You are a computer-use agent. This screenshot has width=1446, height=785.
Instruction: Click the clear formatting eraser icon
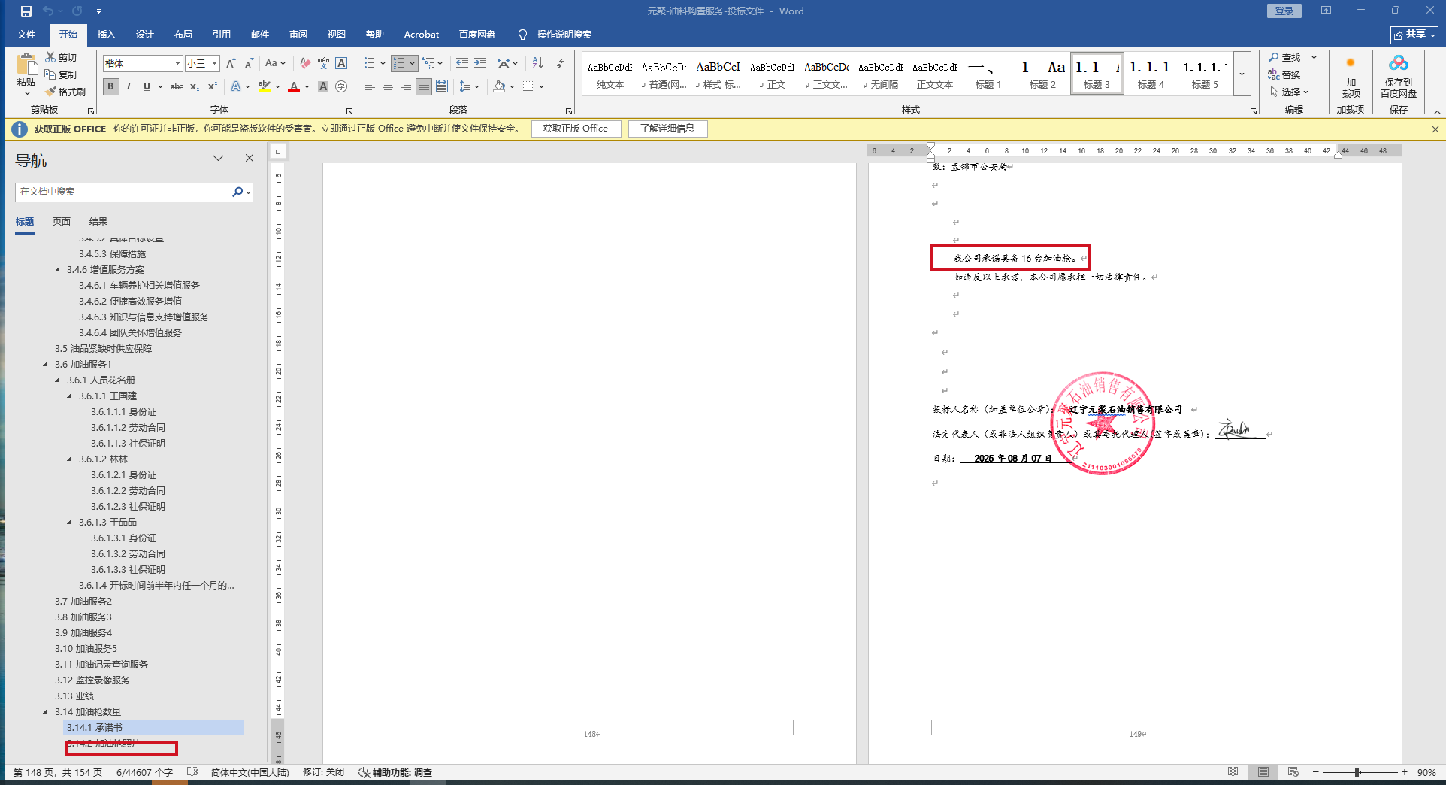point(305,63)
